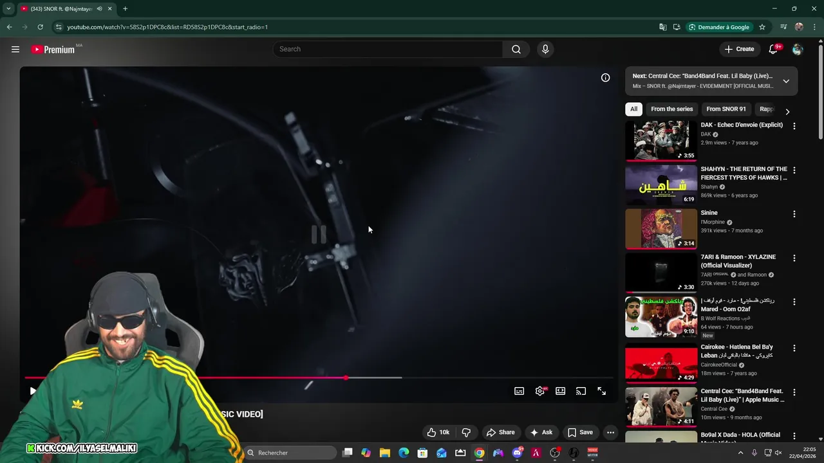Save video to a playlist

click(x=580, y=432)
